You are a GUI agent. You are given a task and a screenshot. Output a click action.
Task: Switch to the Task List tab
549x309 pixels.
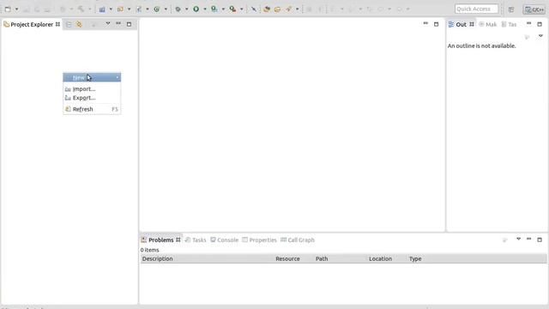click(509, 25)
